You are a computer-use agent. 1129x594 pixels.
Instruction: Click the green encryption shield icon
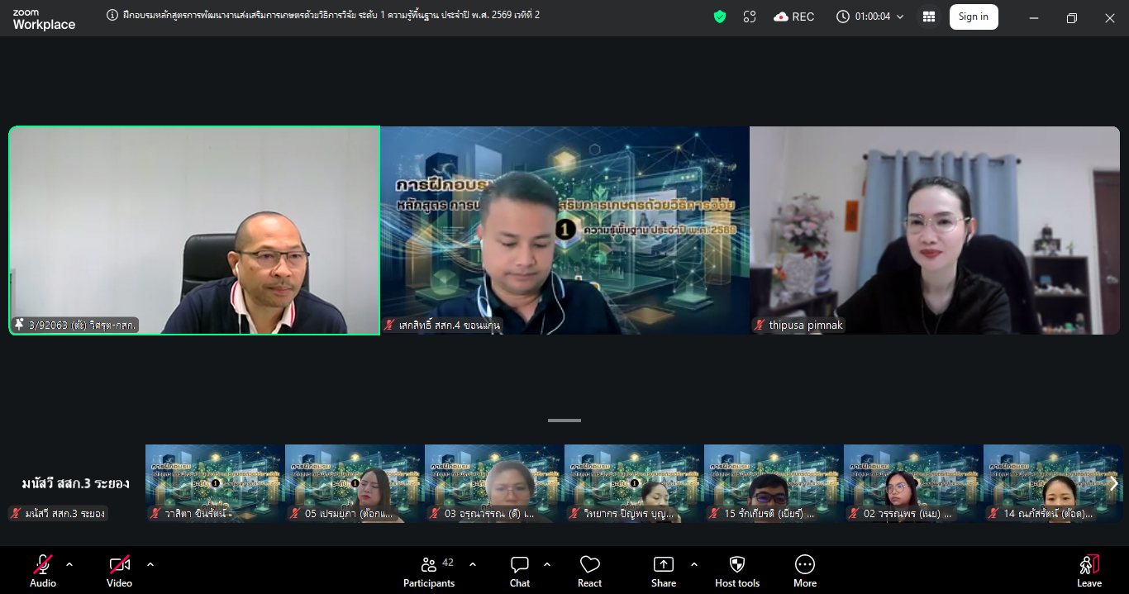coord(720,17)
